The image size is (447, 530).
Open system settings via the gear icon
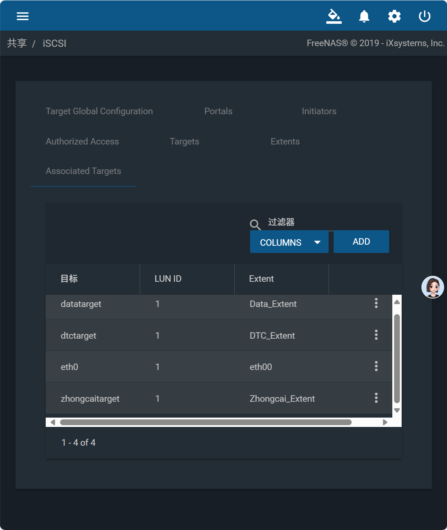click(394, 16)
